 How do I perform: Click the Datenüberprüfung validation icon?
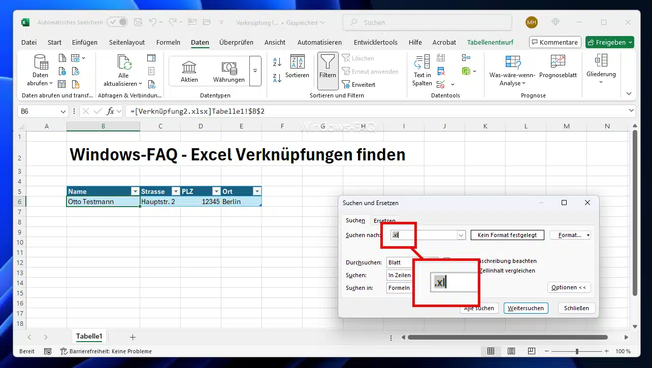[441, 84]
